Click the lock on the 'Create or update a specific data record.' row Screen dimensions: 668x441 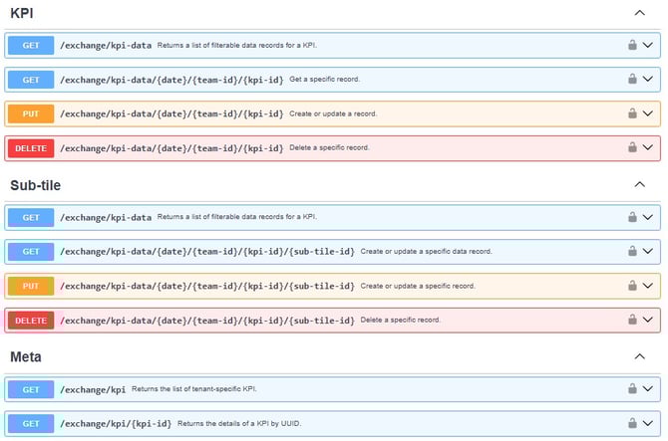632,251
